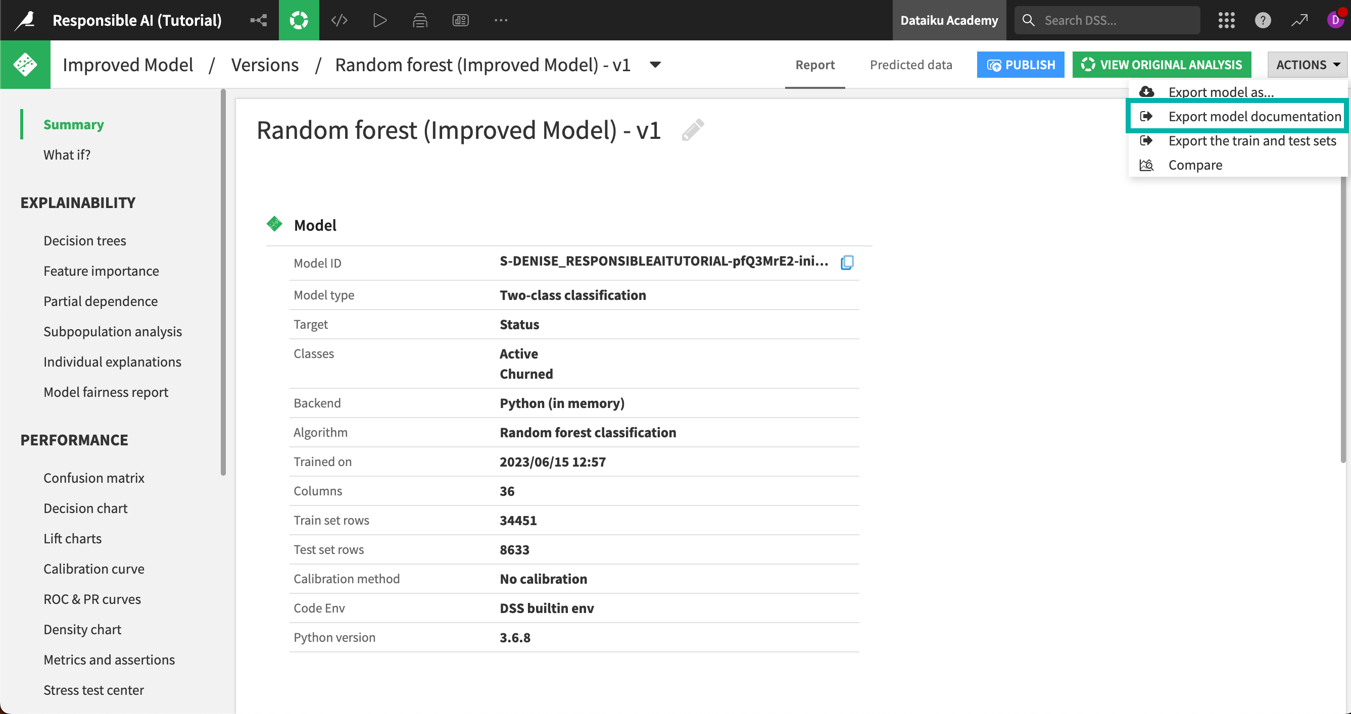Choose Compare from the Actions menu
Screen dimensions: 1351x714
[x=1196, y=165]
